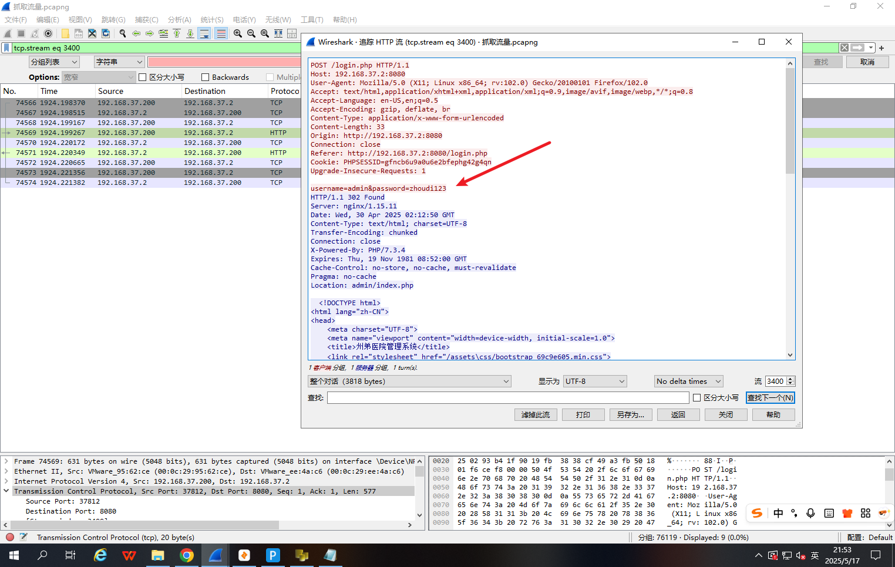
Task: Open capture options gear icon
Action: coord(48,33)
